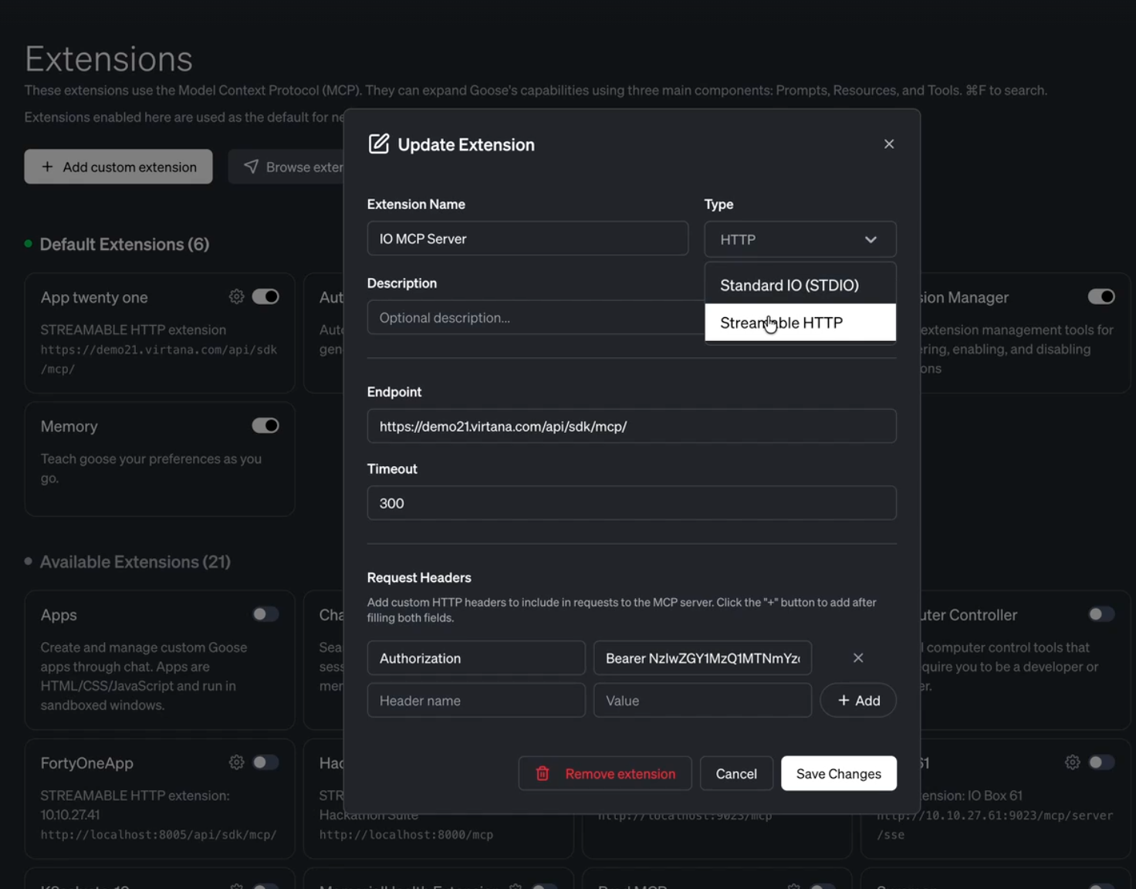The image size is (1136, 889).
Task: Focus the Header name input field
Action: [x=476, y=701]
